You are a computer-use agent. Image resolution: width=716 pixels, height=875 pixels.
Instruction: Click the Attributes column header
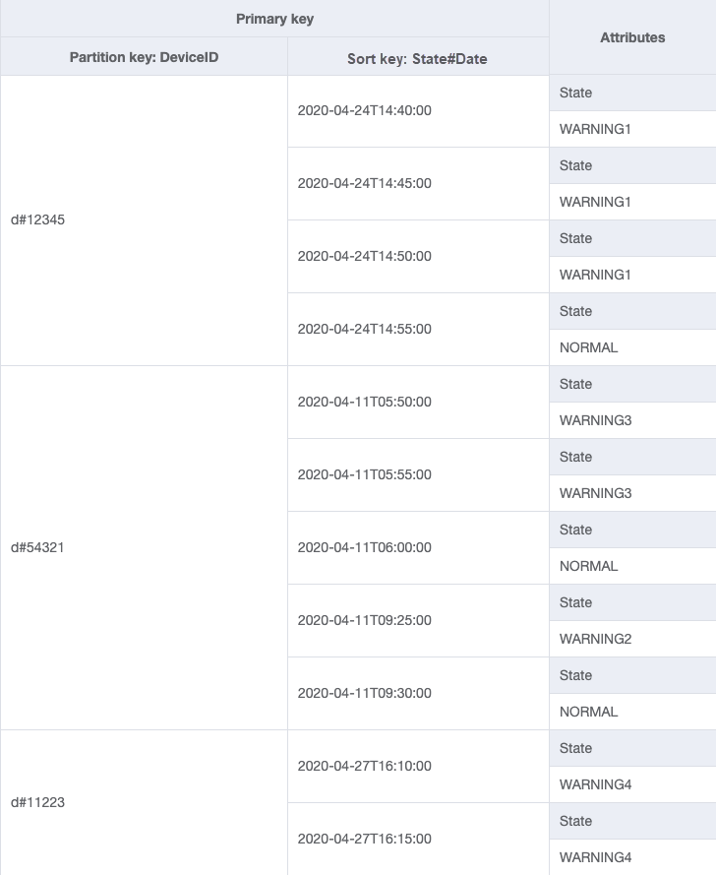click(632, 37)
